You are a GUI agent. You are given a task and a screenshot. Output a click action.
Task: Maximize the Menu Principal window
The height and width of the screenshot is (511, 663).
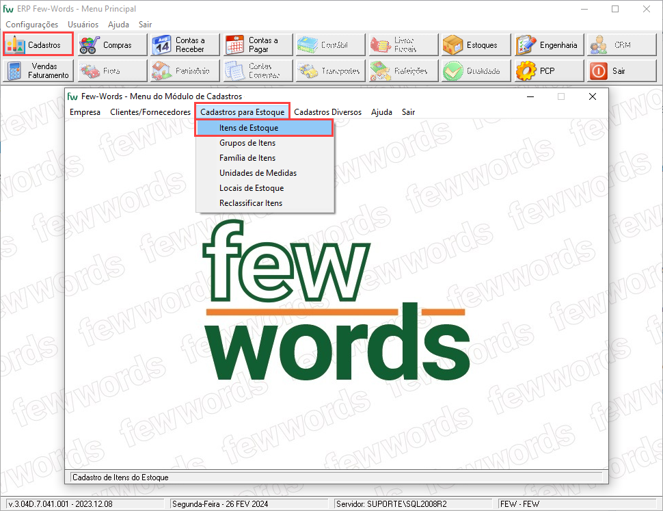(615, 9)
